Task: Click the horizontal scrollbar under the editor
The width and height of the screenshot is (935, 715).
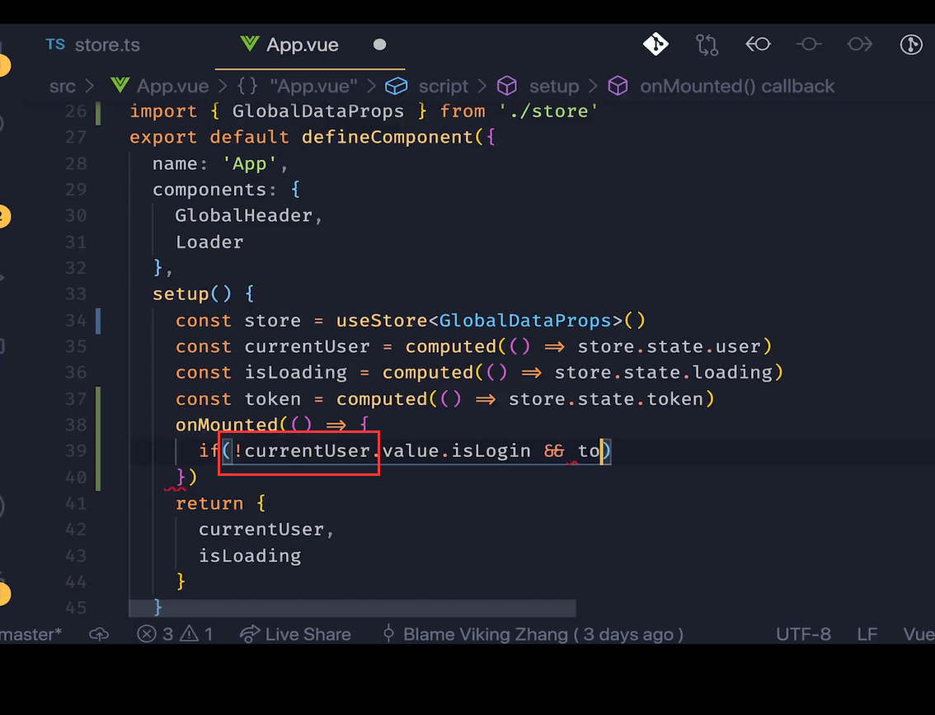Action: pos(352,609)
